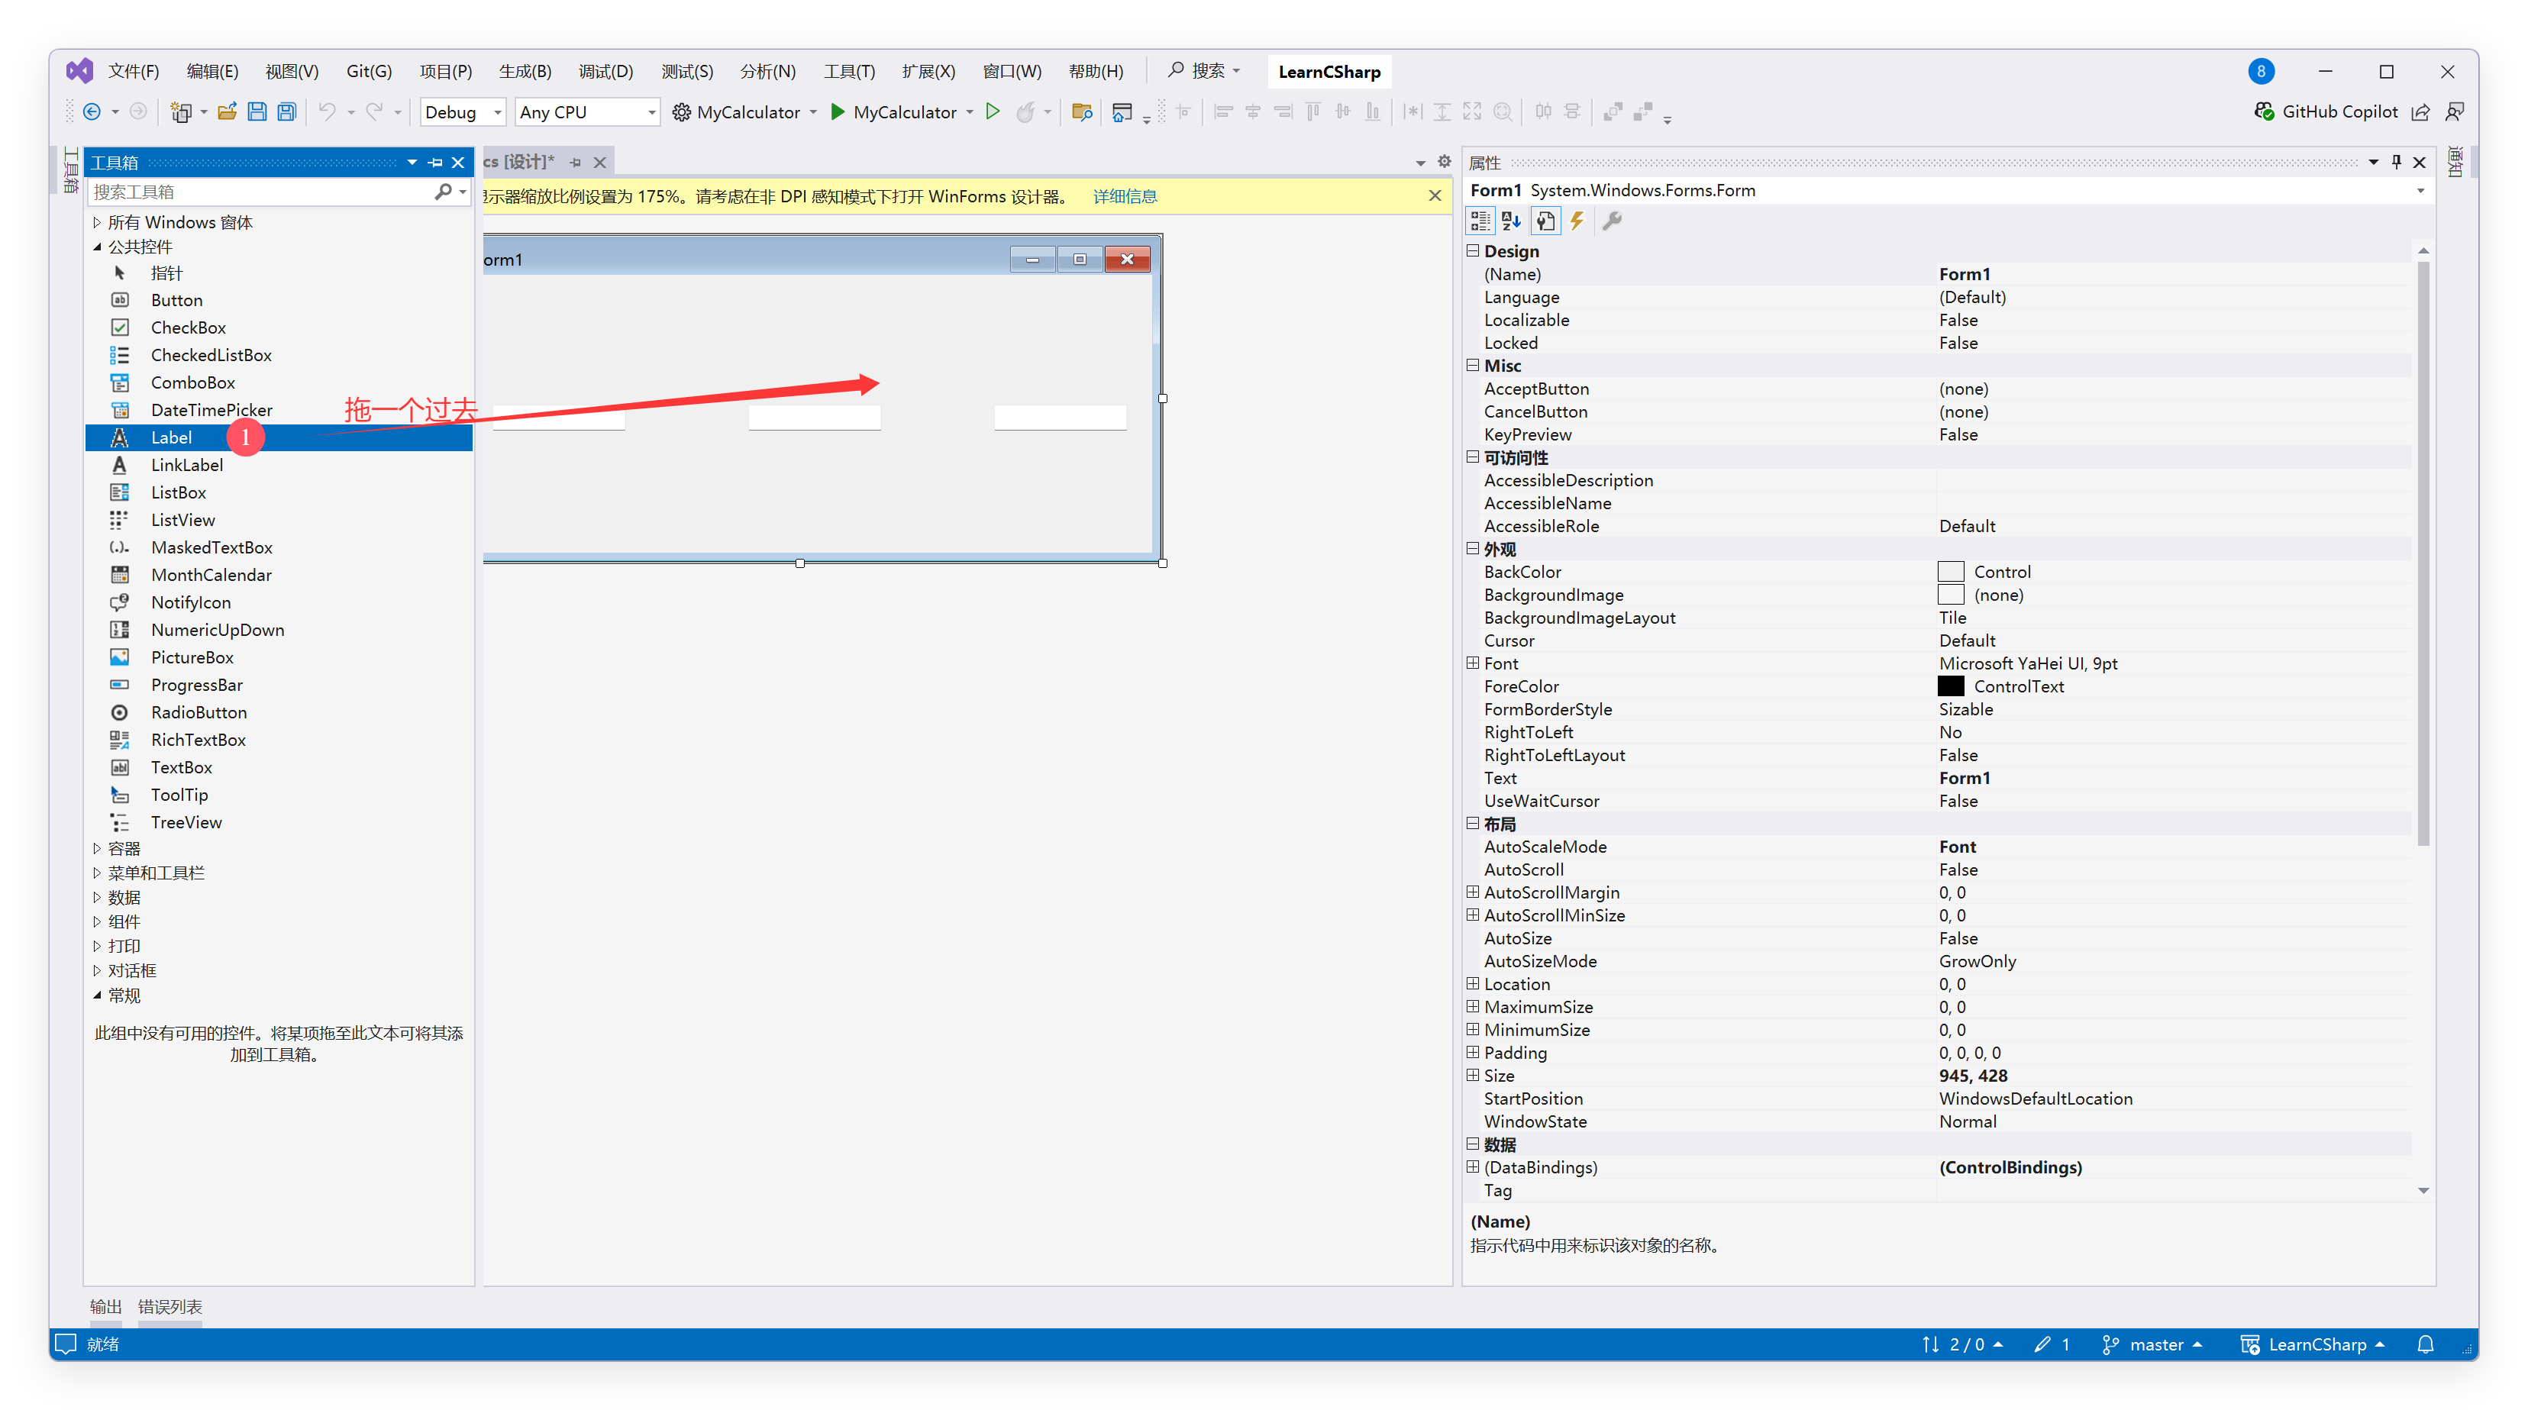The height and width of the screenshot is (1410, 2528).
Task: Click the Properties page icon in Properties panel
Action: click(1545, 221)
